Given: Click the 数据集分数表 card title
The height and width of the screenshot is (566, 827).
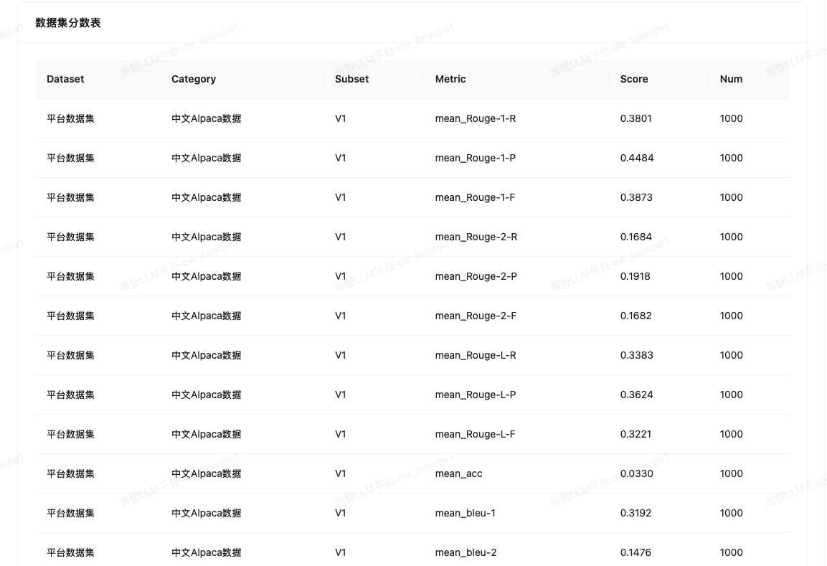Looking at the screenshot, I should [68, 23].
